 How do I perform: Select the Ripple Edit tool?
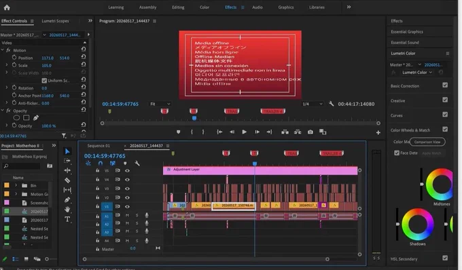coord(67,170)
